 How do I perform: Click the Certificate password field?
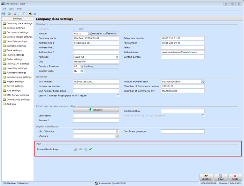183,131
